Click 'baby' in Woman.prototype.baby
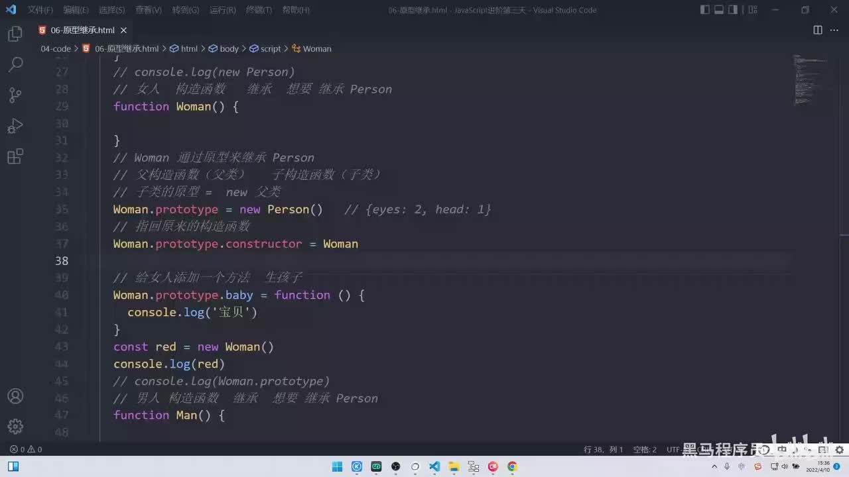This screenshot has width=849, height=477. pyautogui.click(x=239, y=295)
